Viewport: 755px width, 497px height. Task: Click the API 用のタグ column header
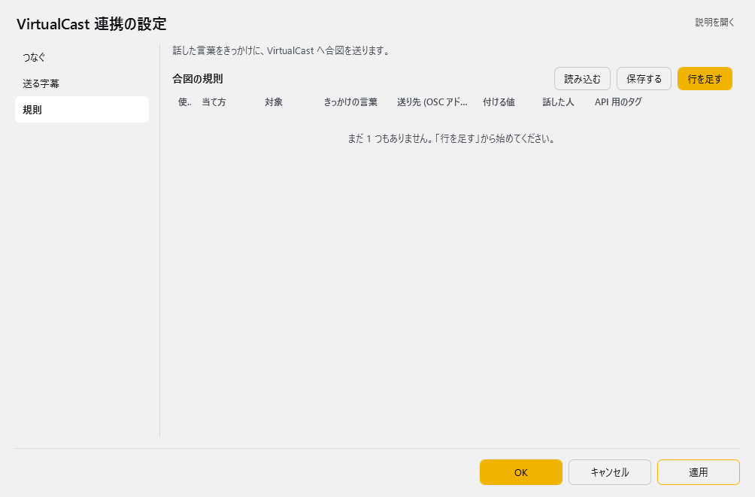click(618, 102)
